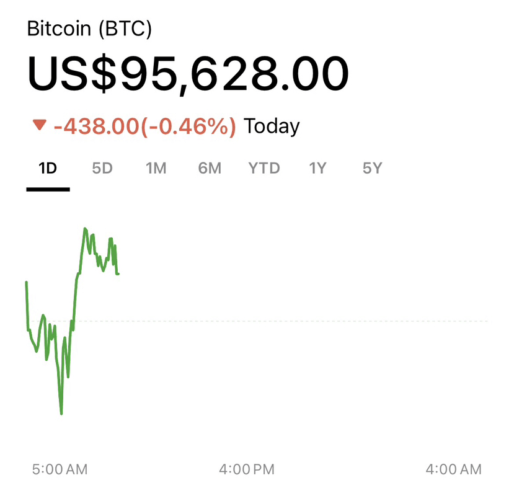
Task: Click the dashed previous-close reference line
Action: [310, 321]
